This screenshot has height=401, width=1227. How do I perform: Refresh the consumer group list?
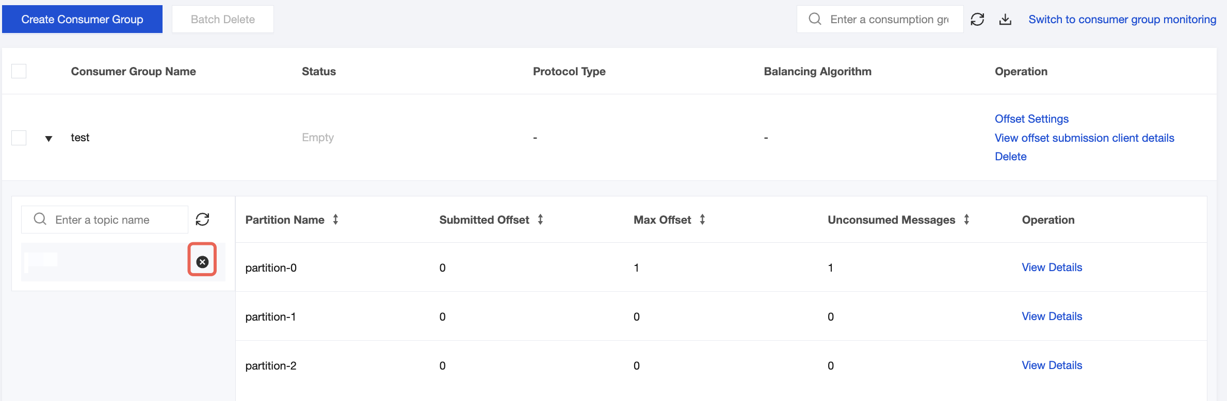pyautogui.click(x=977, y=20)
